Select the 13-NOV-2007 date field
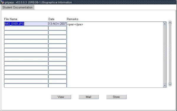 coord(57,24)
